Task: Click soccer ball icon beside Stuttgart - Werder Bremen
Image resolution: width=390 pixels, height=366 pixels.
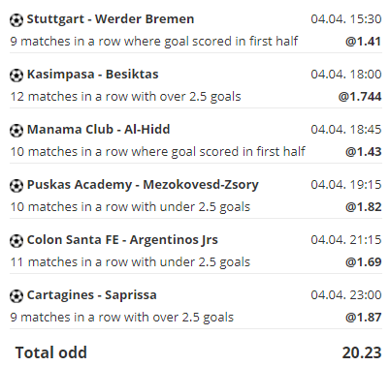Action: tap(16, 20)
